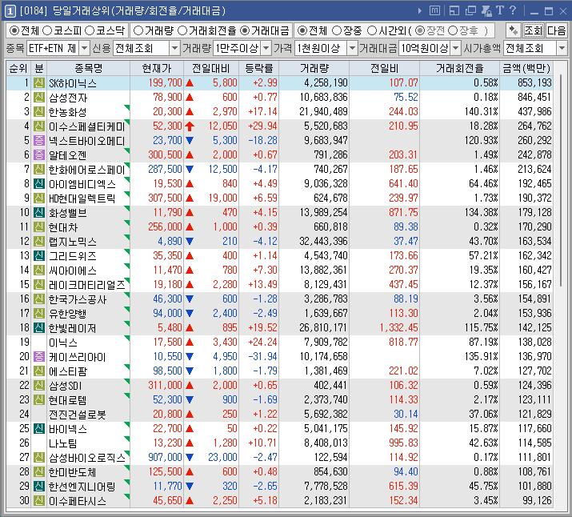The width and height of the screenshot is (572, 517).
Task: Click the up triangle on 삼성전자 row
Action: (x=190, y=98)
